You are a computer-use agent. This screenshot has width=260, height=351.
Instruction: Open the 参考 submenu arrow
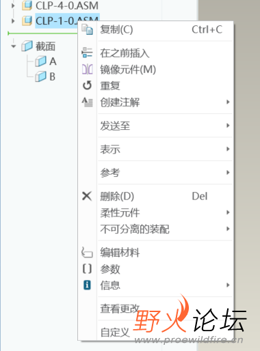(x=228, y=173)
